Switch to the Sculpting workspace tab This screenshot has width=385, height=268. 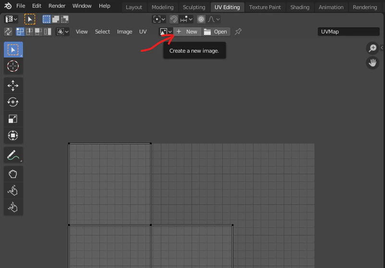[194, 7]
